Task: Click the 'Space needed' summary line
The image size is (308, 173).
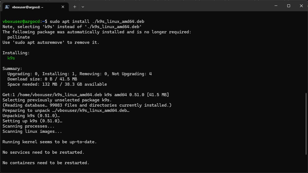Action: (57, 84)
